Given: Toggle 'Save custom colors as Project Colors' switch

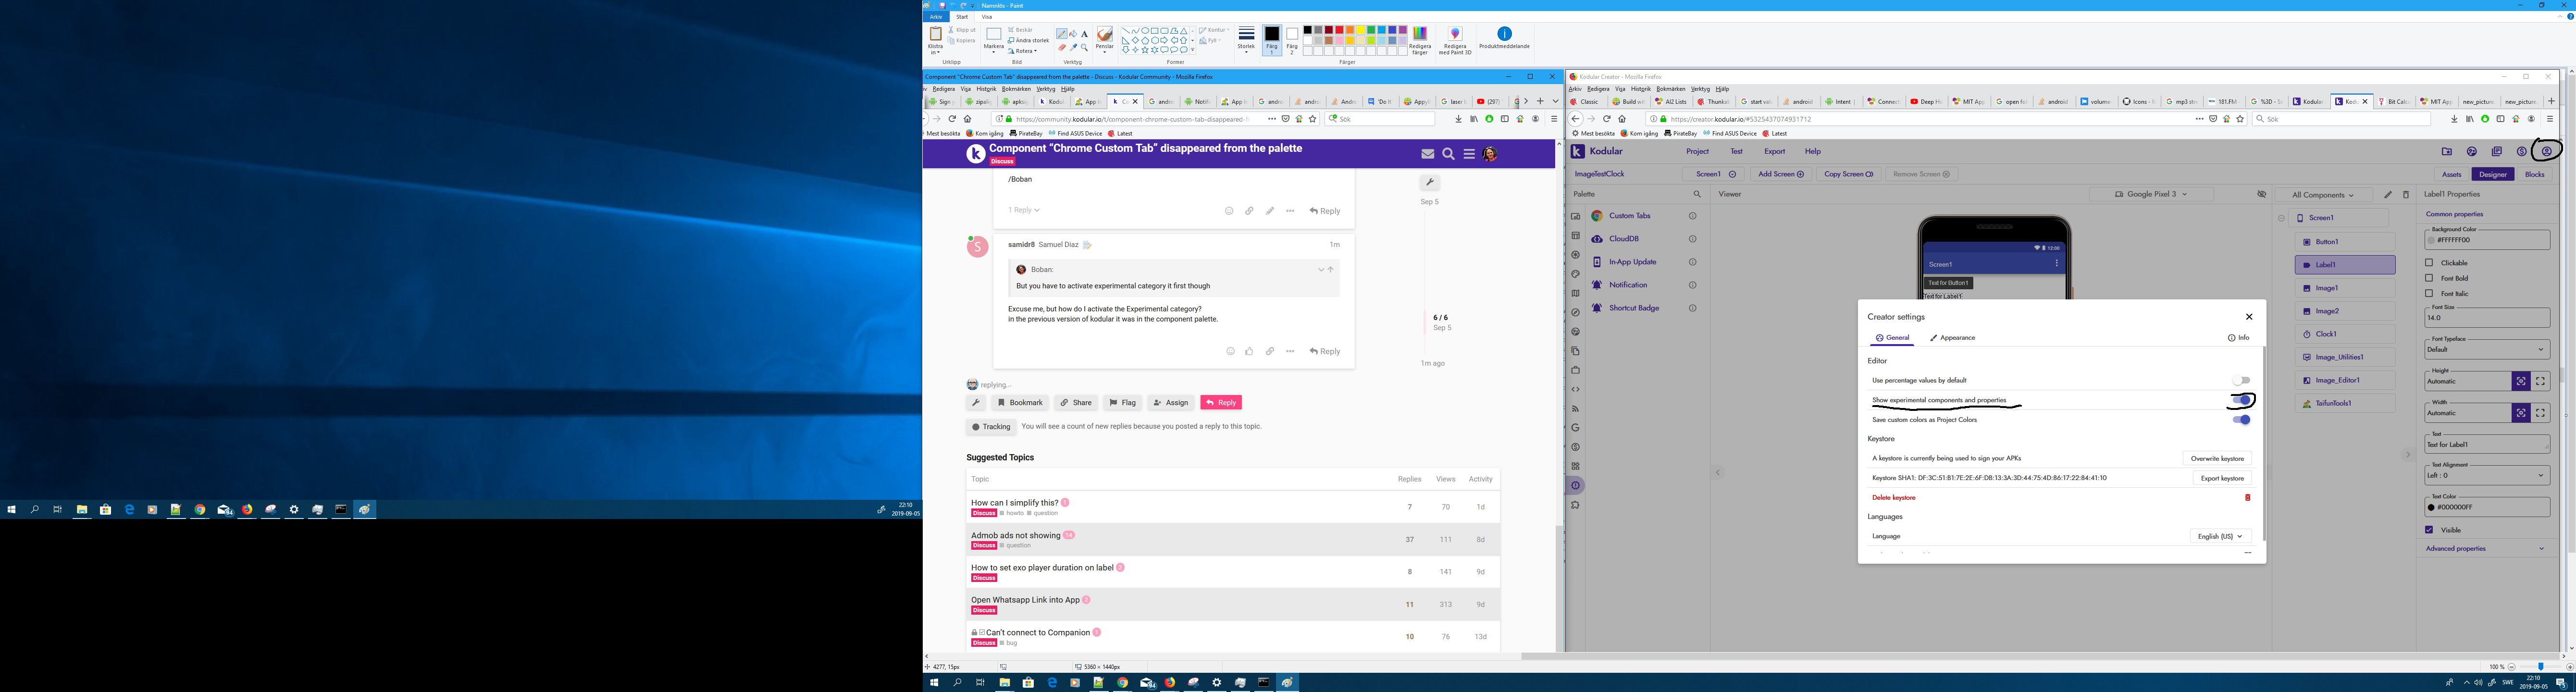Looking at the screenshot, I should coord(2241,420).
